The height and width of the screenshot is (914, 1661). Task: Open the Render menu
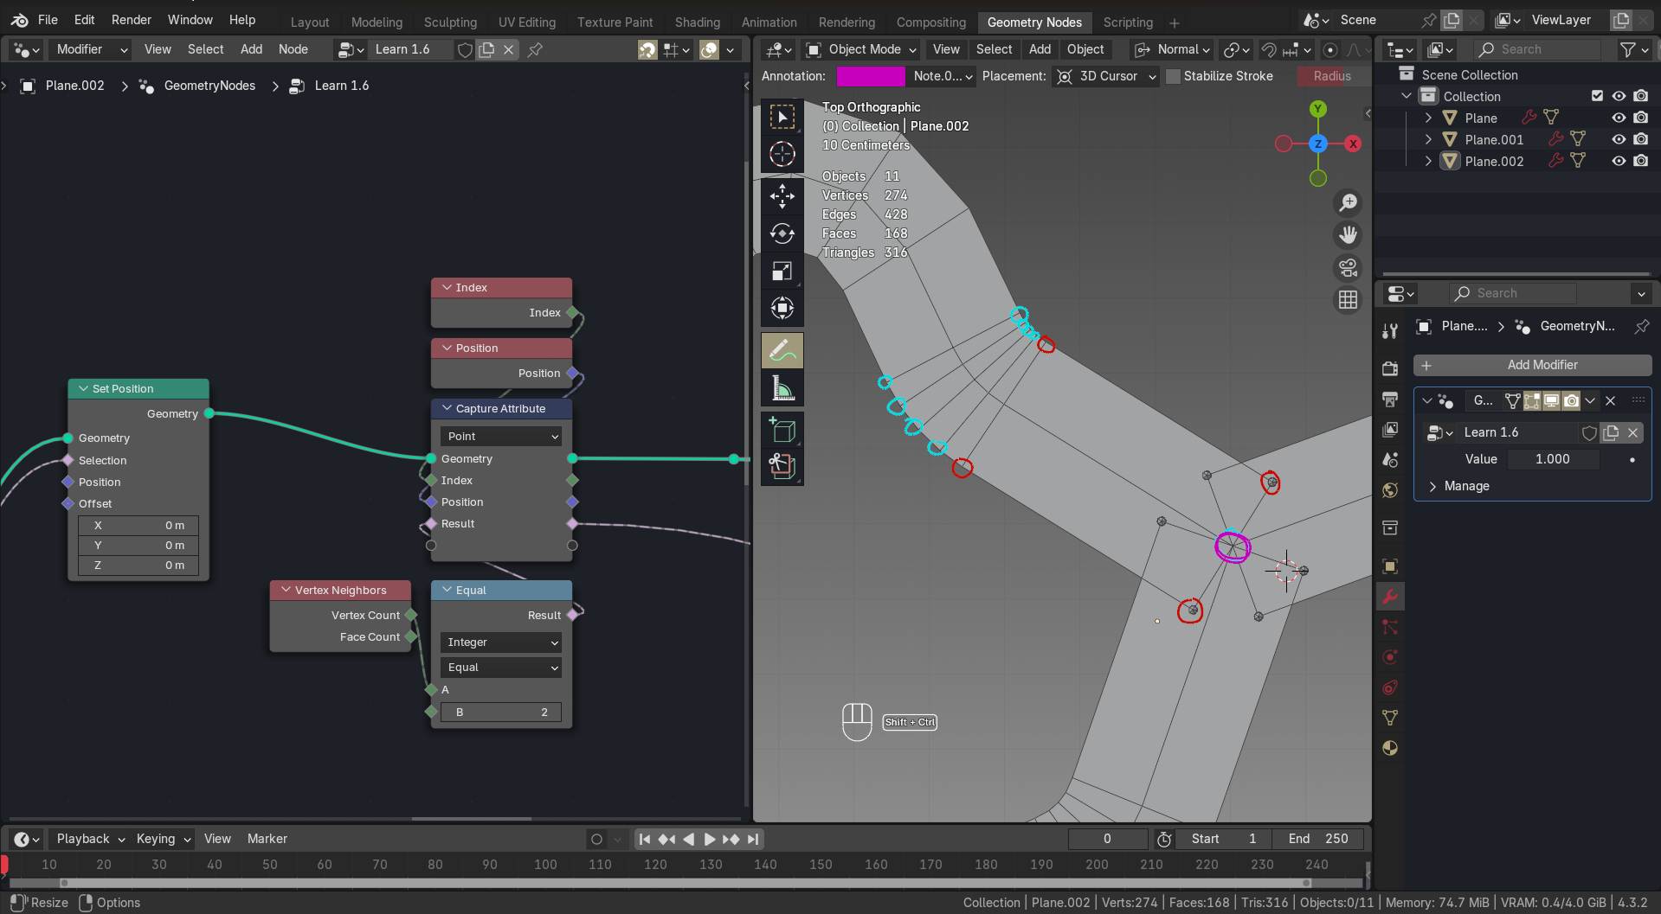(132, 20)
